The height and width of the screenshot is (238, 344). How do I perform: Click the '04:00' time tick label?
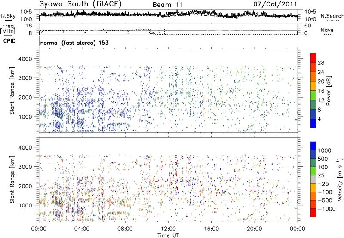tap(82, 229)
